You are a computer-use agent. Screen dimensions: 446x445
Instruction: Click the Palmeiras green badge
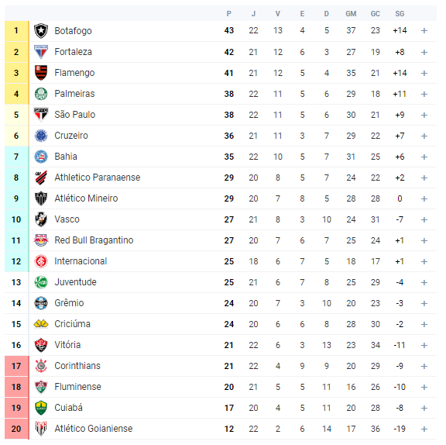pyautogui.click(x=41, y=94)
